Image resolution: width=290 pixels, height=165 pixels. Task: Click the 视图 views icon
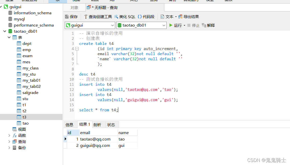point(15,129)
